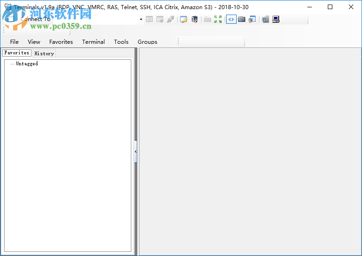362x256 pixels.
Task: Click the grab input keyboard icon
Action: [x=207, y=20]
